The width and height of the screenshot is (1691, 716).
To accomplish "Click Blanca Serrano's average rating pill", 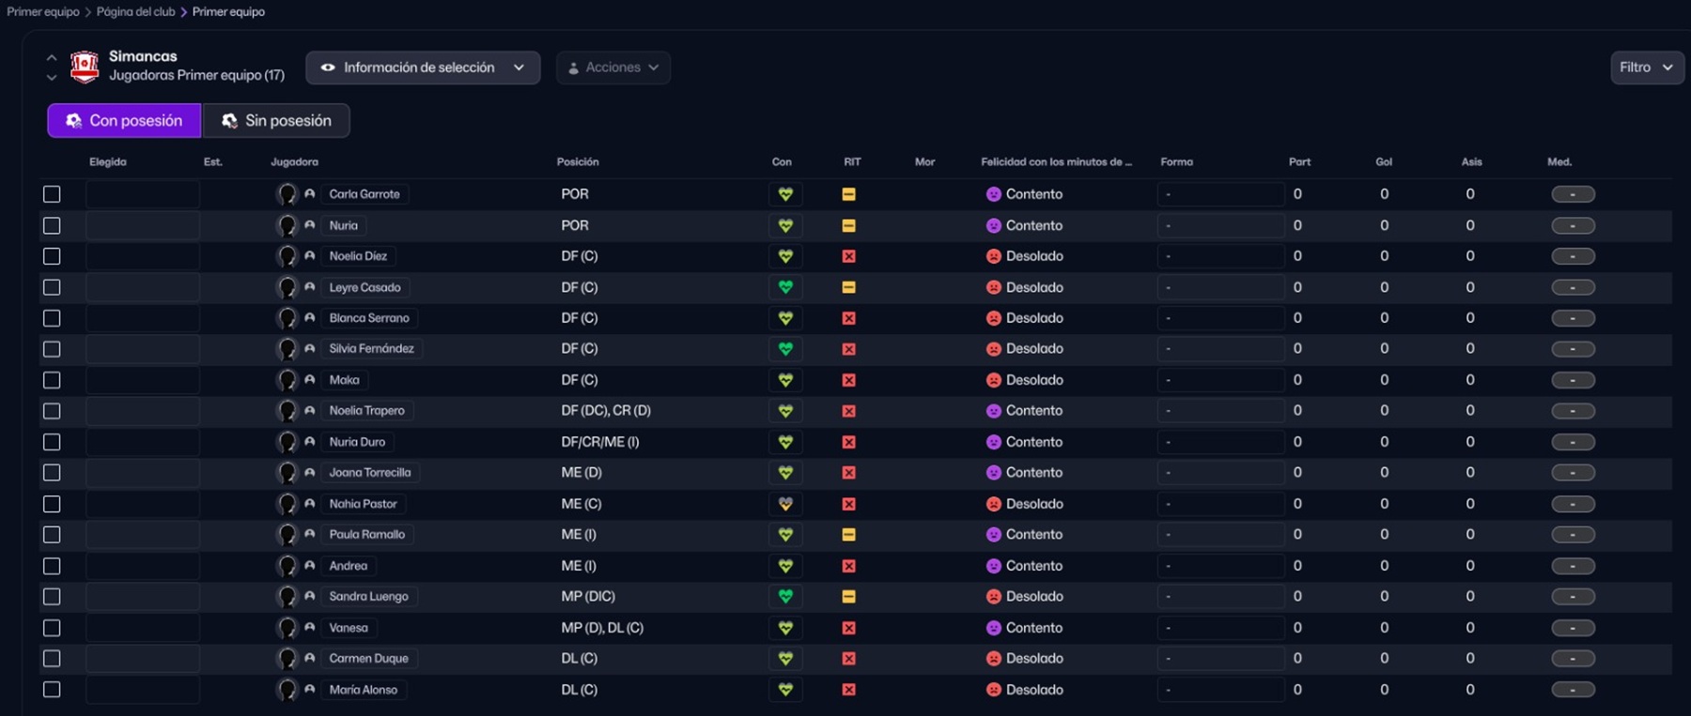I will [x=1573, y=318].
